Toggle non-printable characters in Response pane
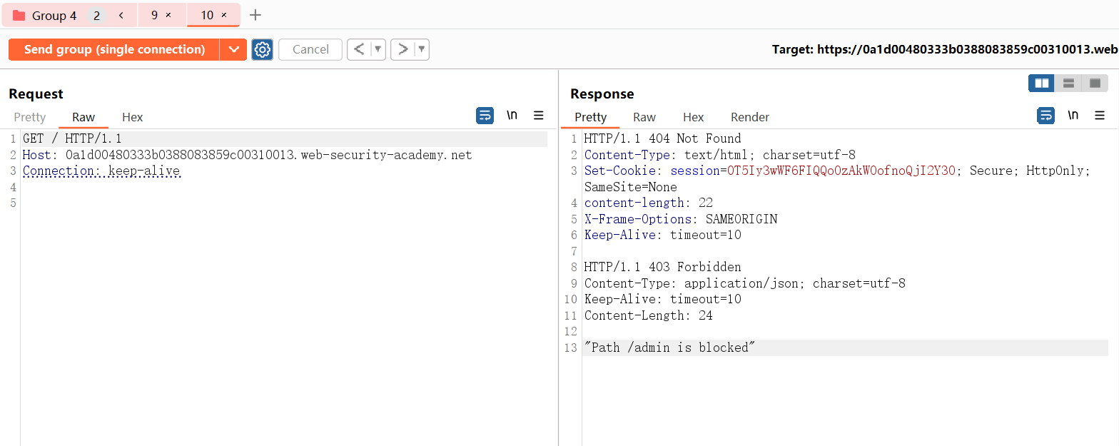The width and height of the screenshot is (1119, 446). point(1073,116)
